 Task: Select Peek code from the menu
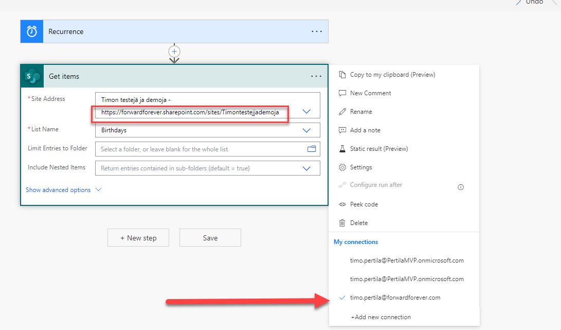[364, 204]
